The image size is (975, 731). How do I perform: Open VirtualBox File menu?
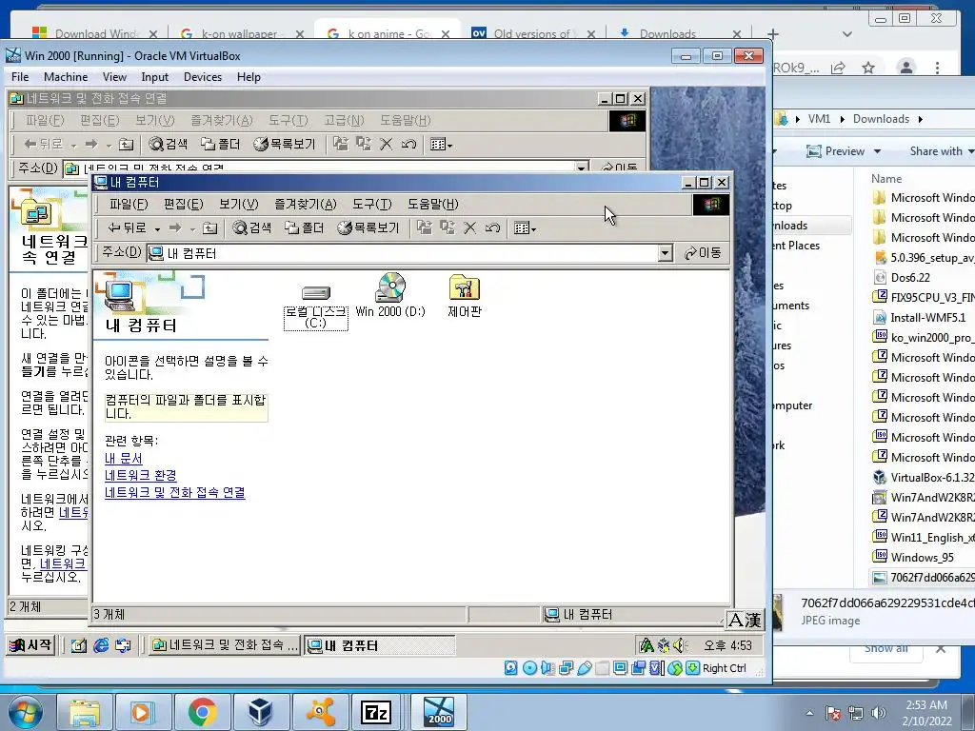point(20,77)
